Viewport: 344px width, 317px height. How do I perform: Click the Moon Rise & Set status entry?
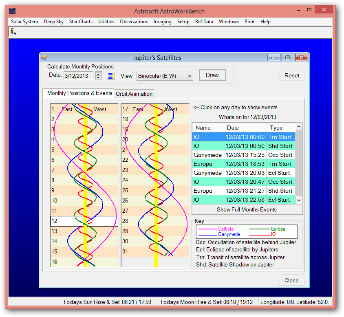pyautogui.click(x=207, y=302)
